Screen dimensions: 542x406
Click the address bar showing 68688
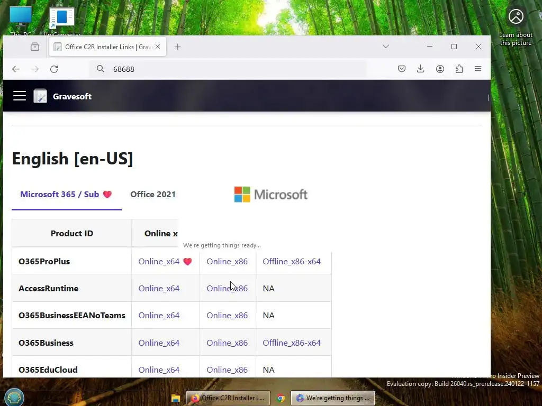pos(228,69)
